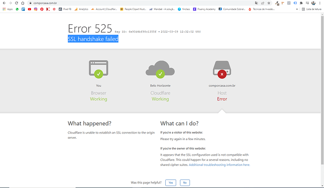
Task: Open the Mandaê bookmark
Action: point(162,9)
